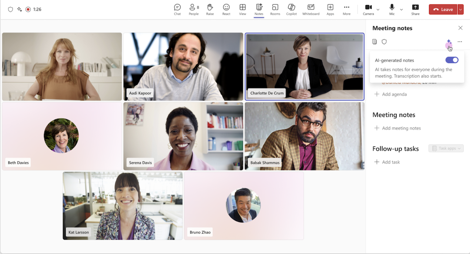470x254 pixels.
Task: Select Babak Shammas' video tile
Action: pos(305,136)
